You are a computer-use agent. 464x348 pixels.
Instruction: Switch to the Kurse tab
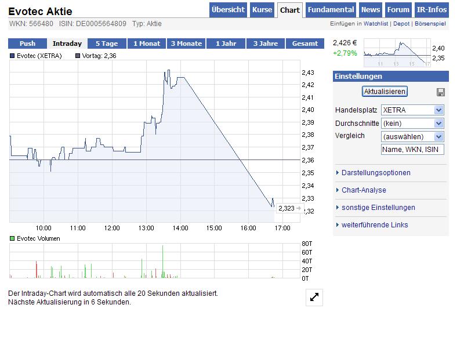coord(262,10)
